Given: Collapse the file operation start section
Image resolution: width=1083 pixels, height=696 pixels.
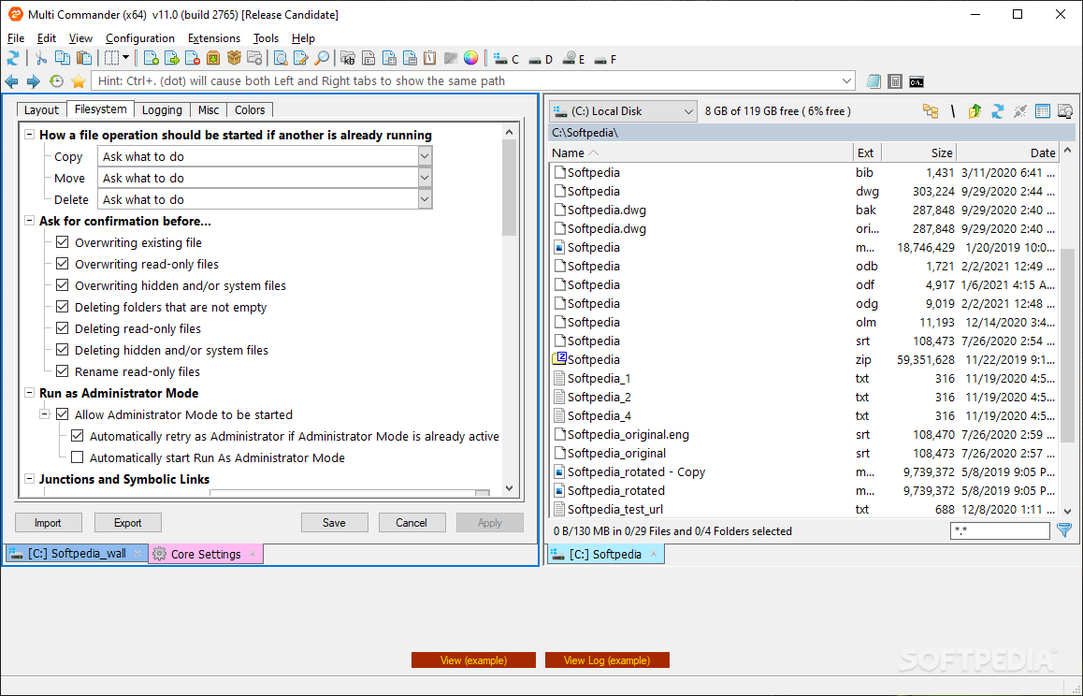Looking at the screenshot, I should tap(30, 135).
